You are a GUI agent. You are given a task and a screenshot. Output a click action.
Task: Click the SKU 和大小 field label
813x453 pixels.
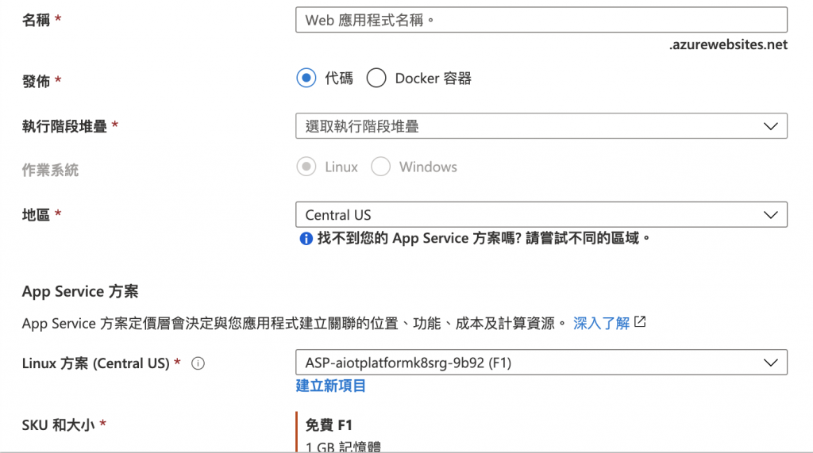[x=58, y=425]
